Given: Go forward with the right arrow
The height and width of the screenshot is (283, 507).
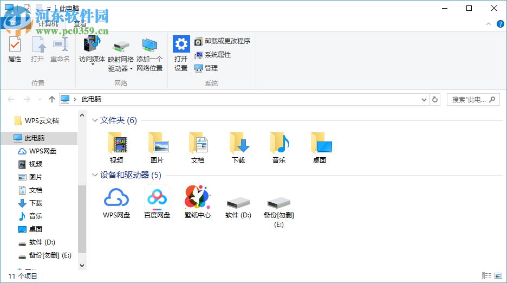Looking at the screenshot, I should [x=27, y=99].
